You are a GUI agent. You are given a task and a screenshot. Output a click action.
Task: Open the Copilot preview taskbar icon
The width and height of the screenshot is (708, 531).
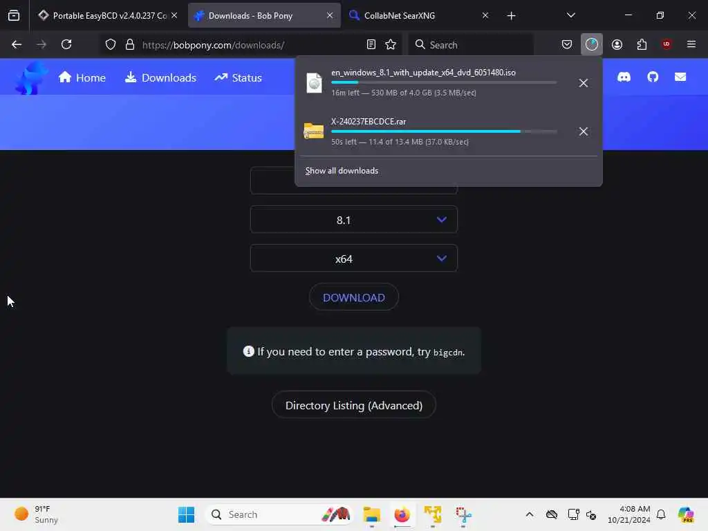pyautogui.click(x=686, y=514)
